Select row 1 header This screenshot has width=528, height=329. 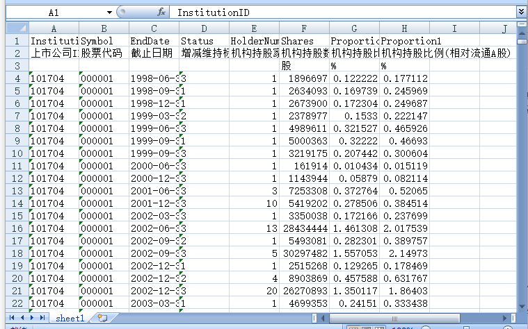pos(17,41)
